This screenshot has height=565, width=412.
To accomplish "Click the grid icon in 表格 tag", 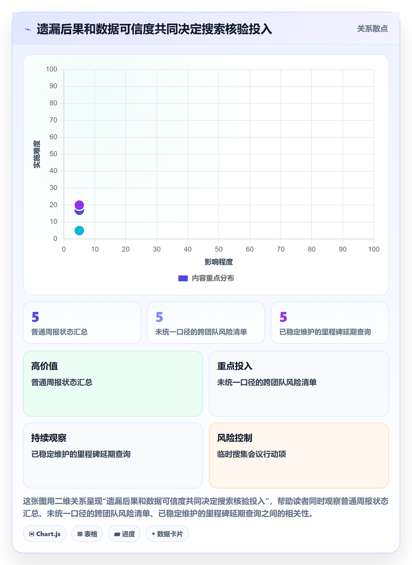I will click(80, 534).
